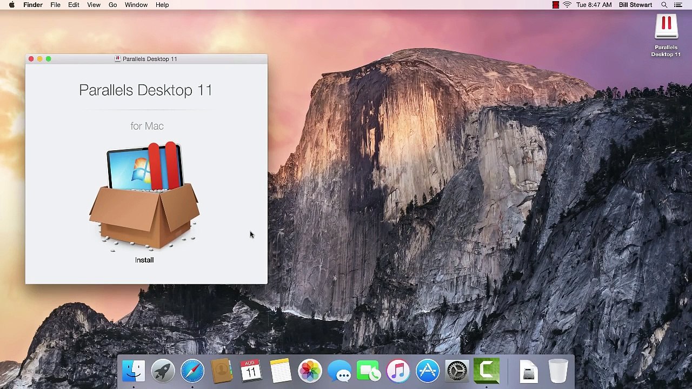Zoom the Parallels Desktop 11 window
692x389 pixels.
coord(48,59)
